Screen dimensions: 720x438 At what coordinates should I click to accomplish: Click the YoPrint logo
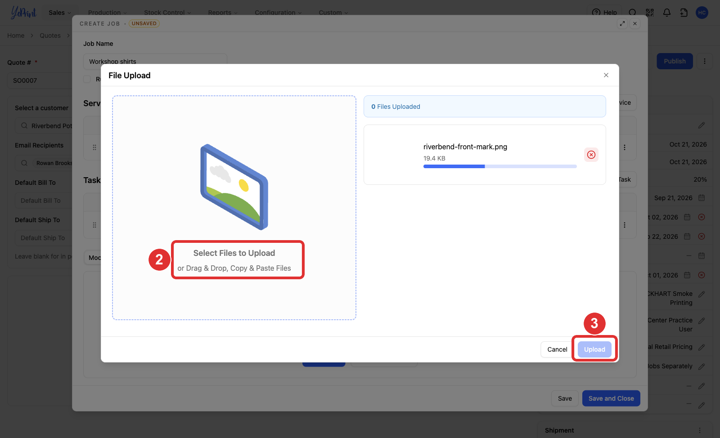pos(23,13)
